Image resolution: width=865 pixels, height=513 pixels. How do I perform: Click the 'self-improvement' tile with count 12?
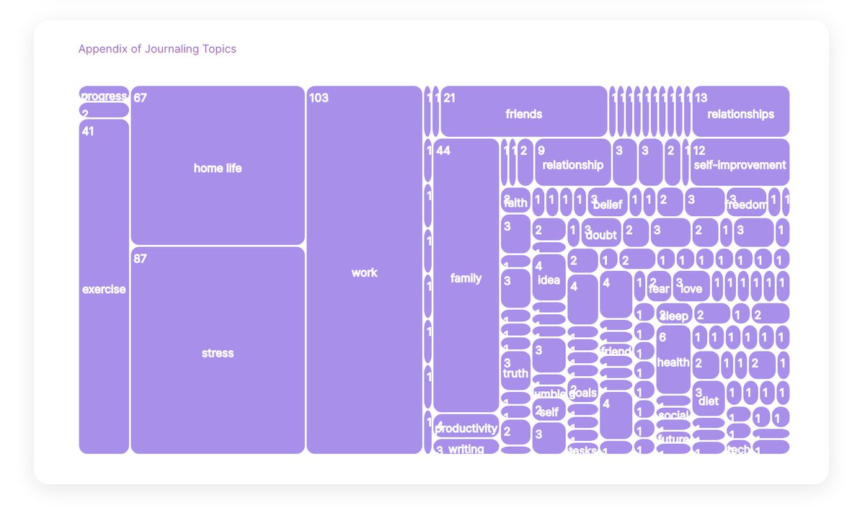[739, 162]
